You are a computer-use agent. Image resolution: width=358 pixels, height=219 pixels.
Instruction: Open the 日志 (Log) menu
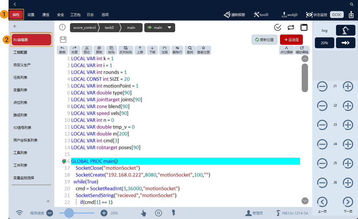point(90,15)
